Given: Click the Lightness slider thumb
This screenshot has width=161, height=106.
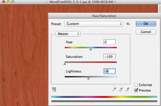Looking at the screenshot, I should point(88,79).
